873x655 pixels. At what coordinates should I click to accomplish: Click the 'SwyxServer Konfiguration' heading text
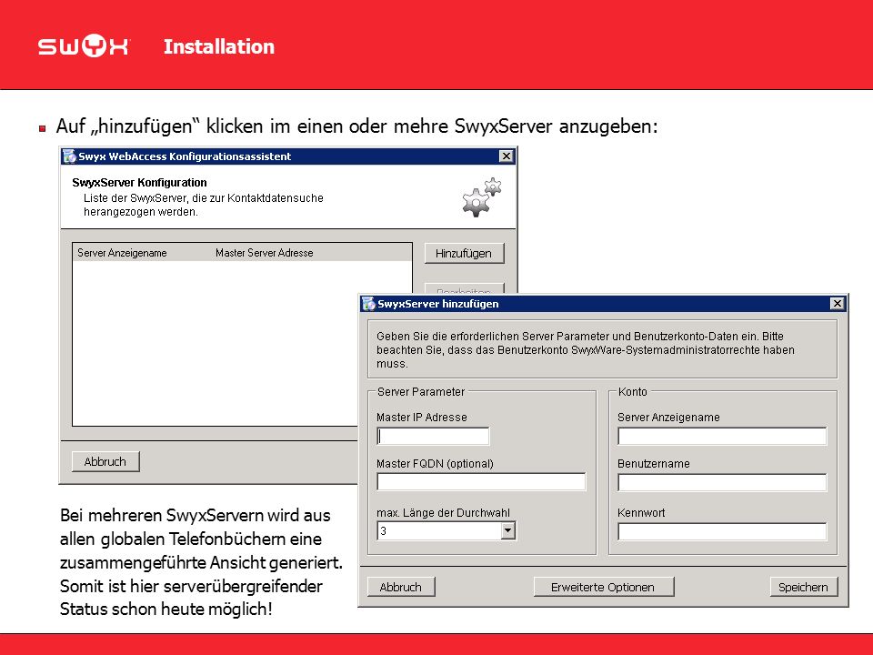point(139,183)
